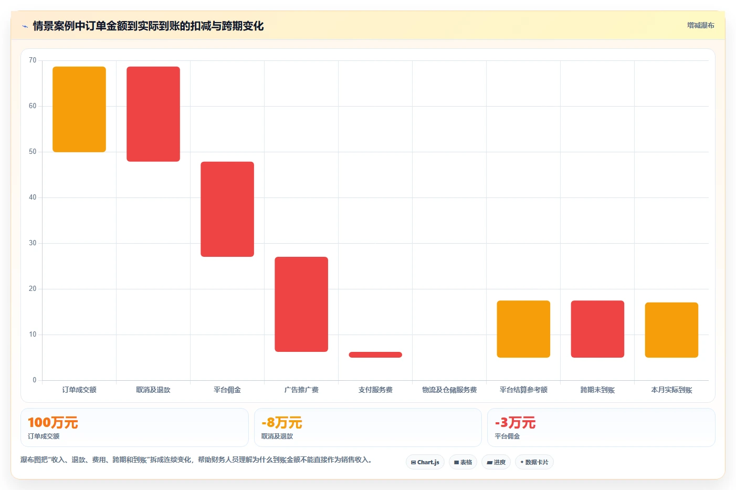736x490 pixels.
Task: Click the 物流及仓储服务费 x-axis label
Action: pos(449,390)
